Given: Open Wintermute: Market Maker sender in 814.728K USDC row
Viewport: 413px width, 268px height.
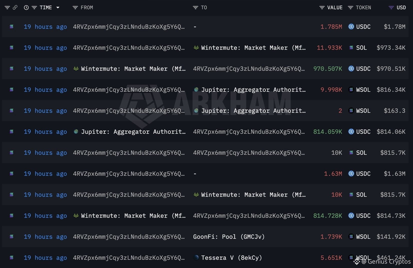Looking at the screenshot, I should pyautogui.click(x=133, y=216).
